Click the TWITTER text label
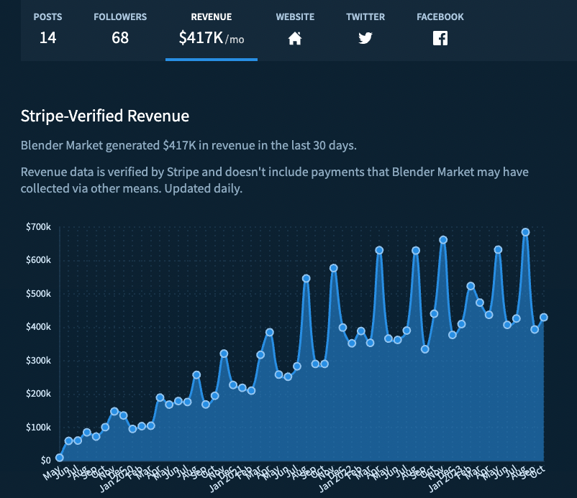577x498 pixels. (x=365, y=17)
